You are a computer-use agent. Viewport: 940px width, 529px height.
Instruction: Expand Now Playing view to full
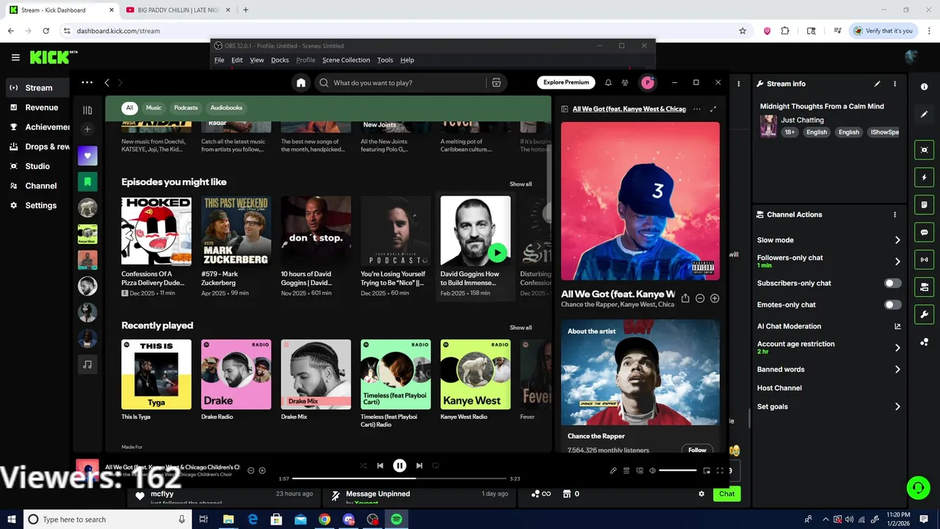pyautogui.click(x=713, y=109)
